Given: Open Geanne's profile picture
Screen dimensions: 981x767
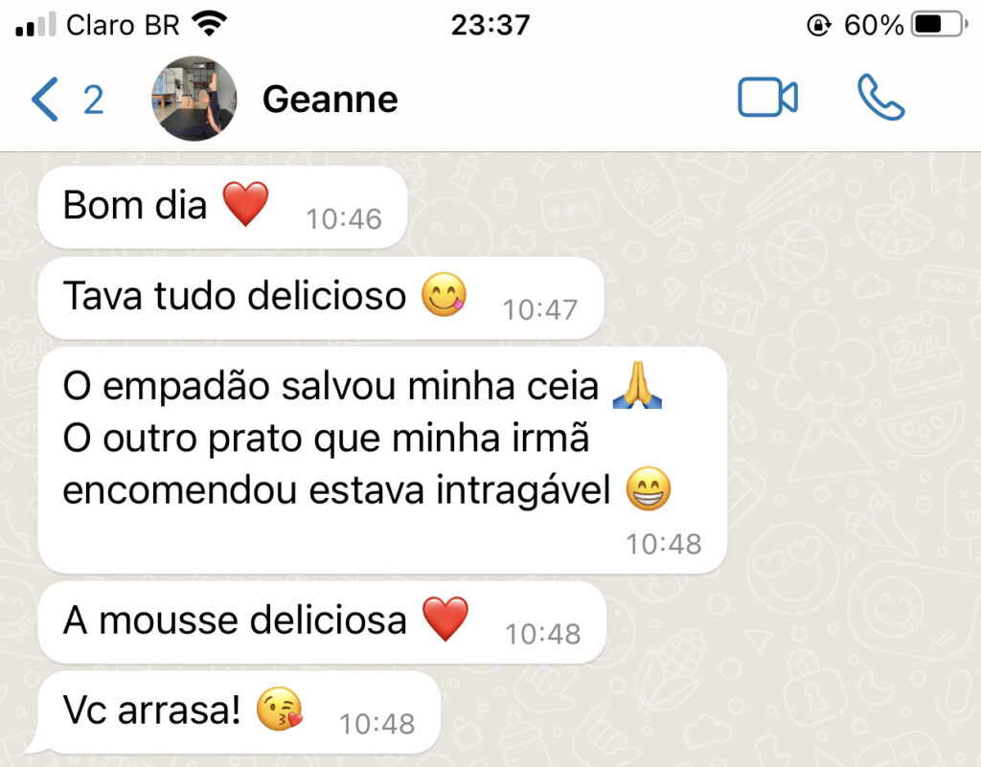Looking at the screenshot, I should click(x=194, y=99).
